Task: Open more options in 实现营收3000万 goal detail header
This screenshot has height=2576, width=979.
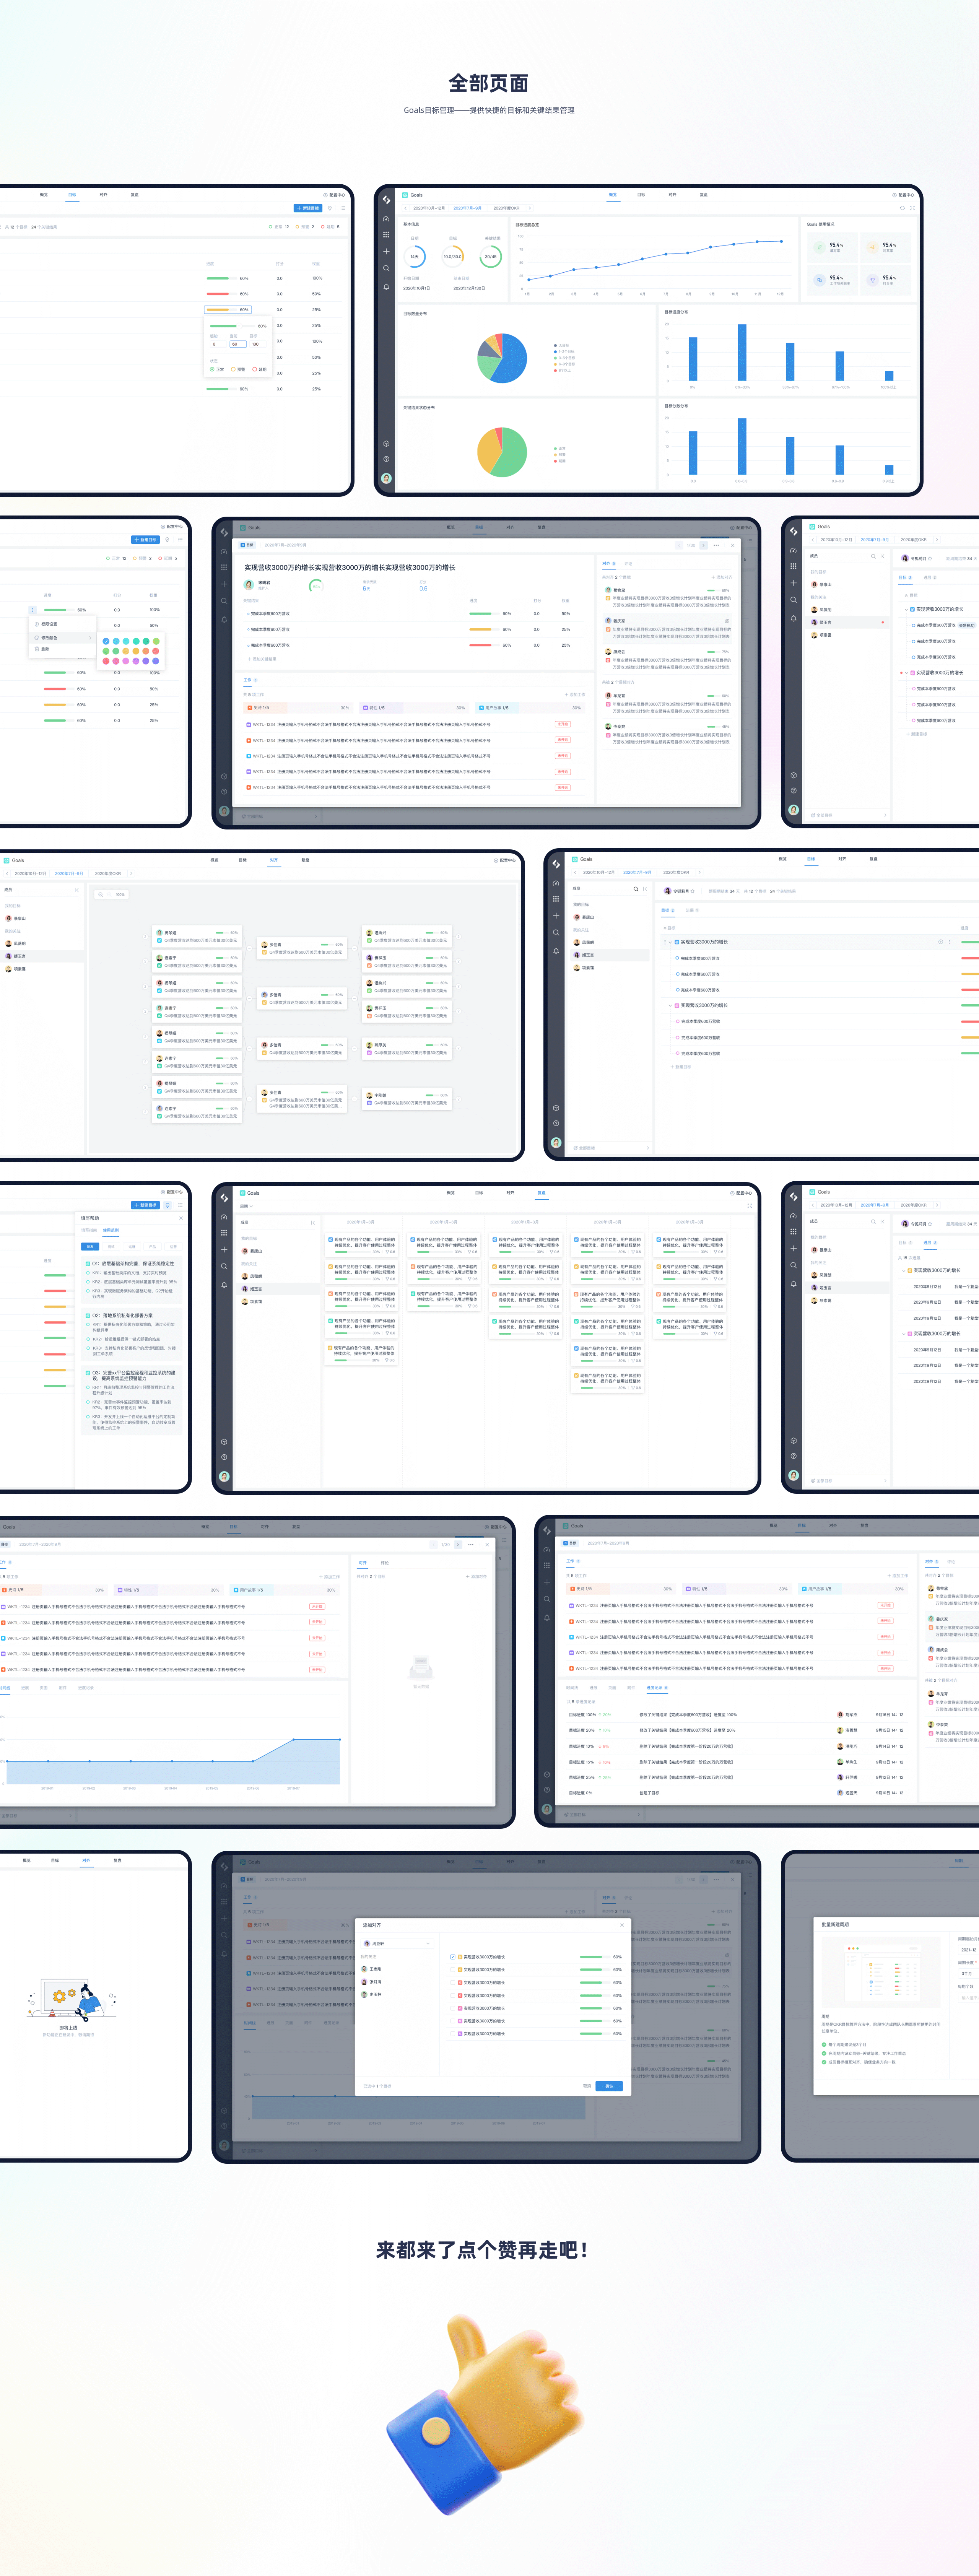Action: pyautogui.click(x=716, y=545)
